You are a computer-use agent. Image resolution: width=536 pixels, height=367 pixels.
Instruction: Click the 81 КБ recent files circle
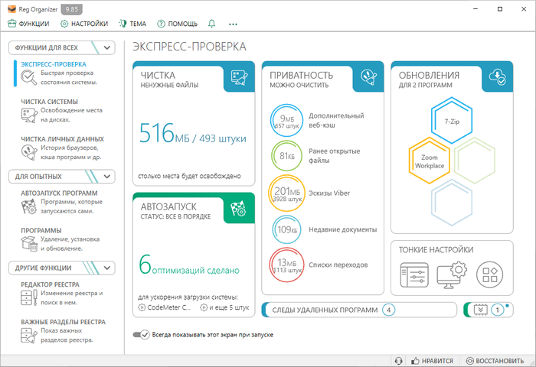287,156
